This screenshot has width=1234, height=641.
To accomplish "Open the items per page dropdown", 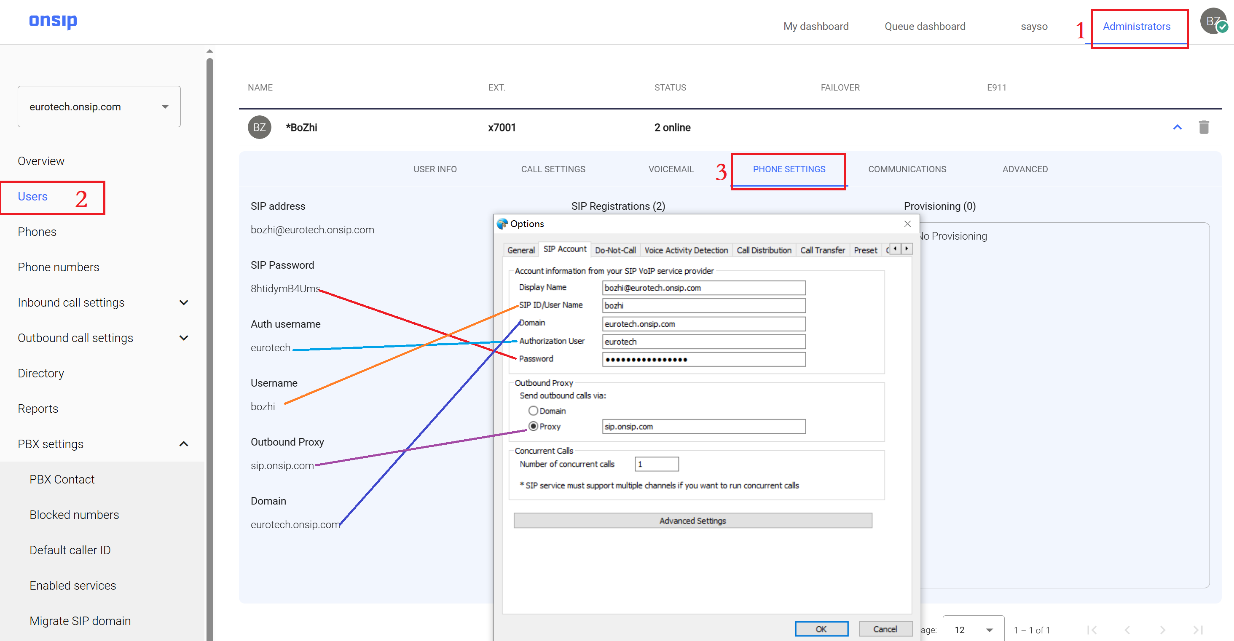I will click(x=973, y=630).
